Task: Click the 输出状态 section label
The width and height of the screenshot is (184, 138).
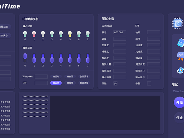Action: [27, 48]
